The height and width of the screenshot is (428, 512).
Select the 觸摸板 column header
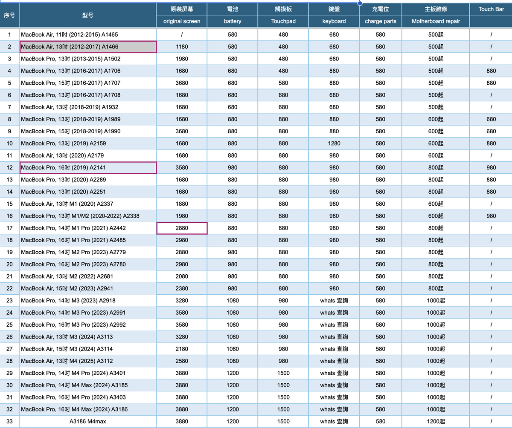pyautogui.click(x=283, y=9)
